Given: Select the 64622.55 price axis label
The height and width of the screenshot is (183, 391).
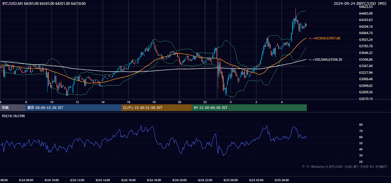Looking at the screenshot, I should point(366,7).
